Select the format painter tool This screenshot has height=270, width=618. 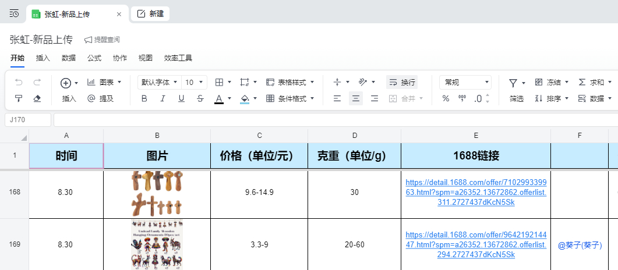pyautogui.click(x=19, y=98)
